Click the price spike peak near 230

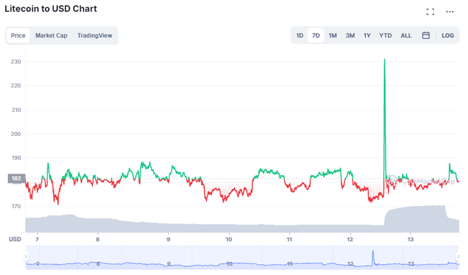click(x=384, y=60)
